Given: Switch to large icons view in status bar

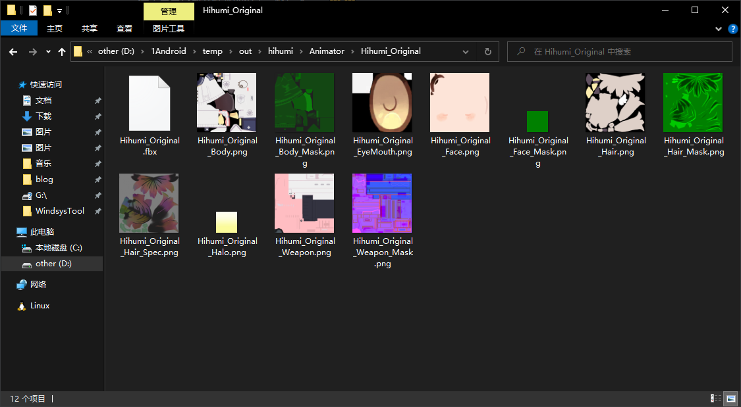Looking at the screenshot, I should [732, 398].
